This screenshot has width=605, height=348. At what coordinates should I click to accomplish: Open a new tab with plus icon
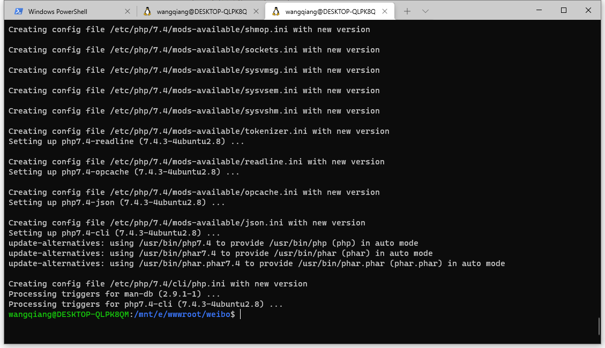pyautogui.click(x=407, y=11)
